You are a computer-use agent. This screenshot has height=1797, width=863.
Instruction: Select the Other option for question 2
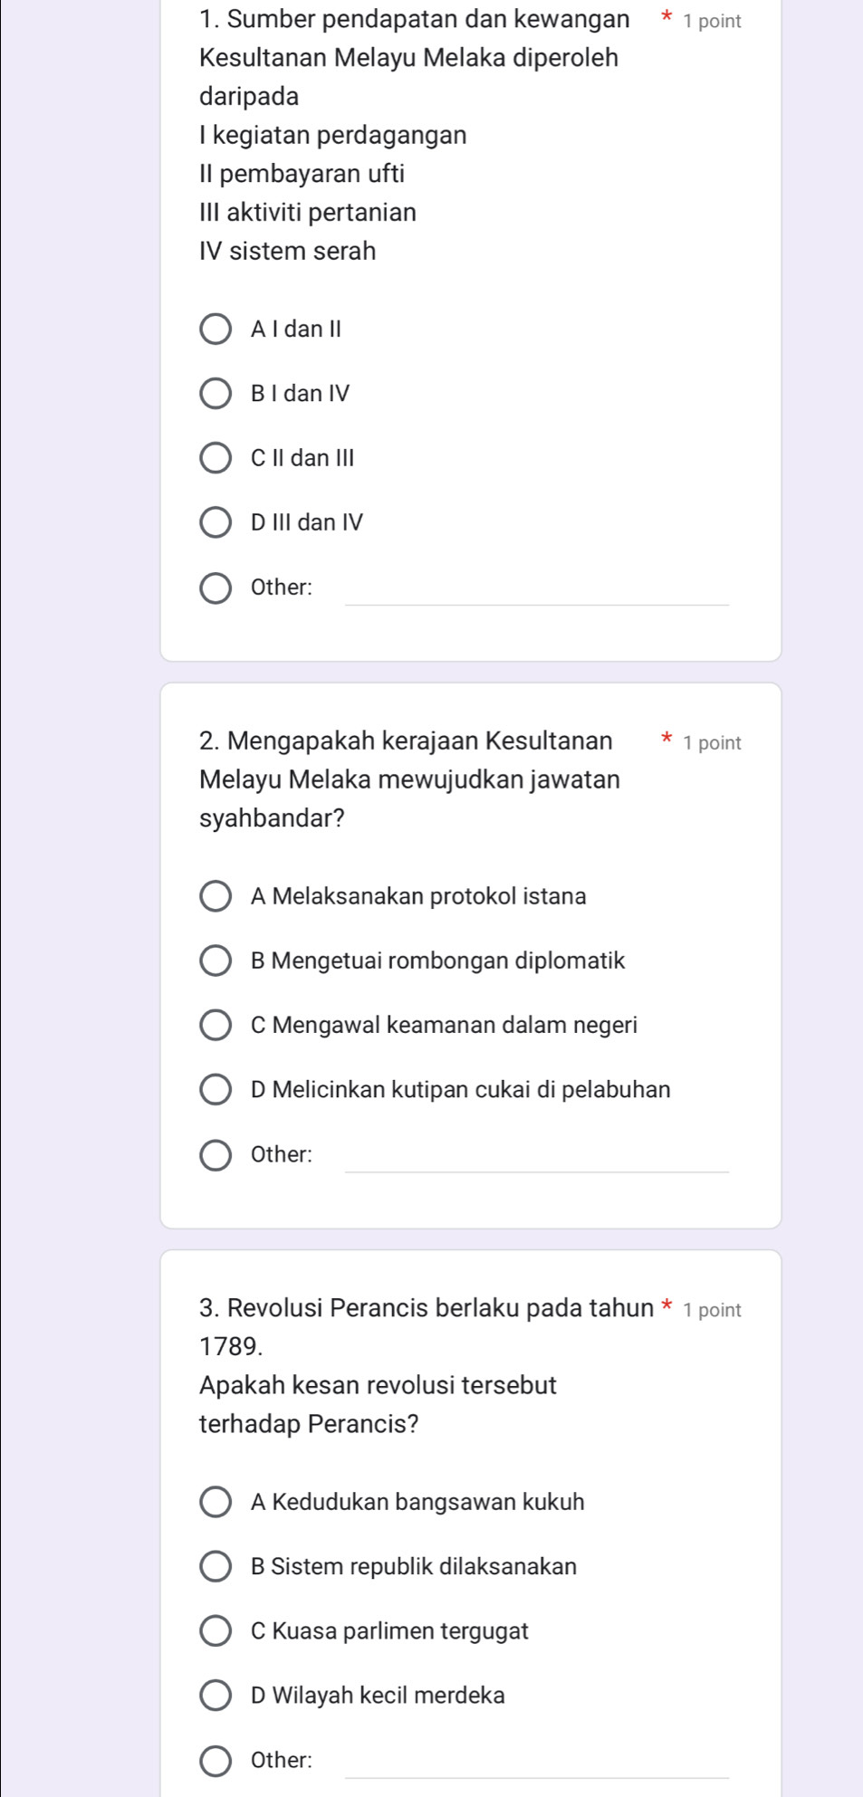(216, 1155)
